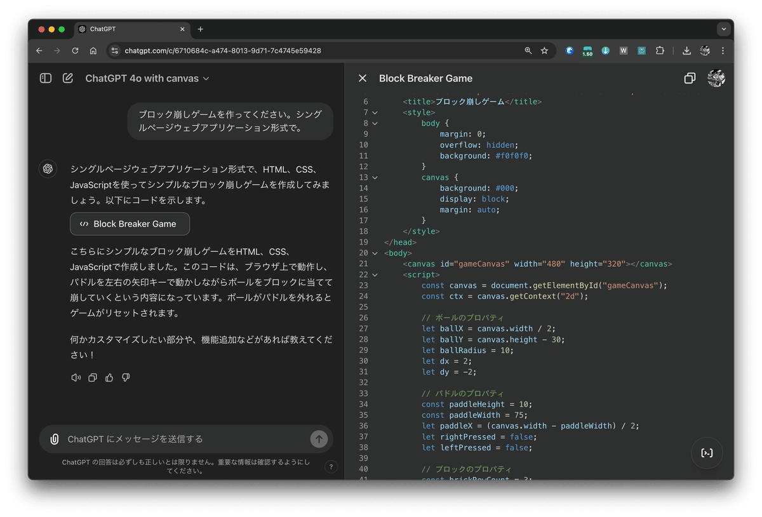Open the extension showing 1.50 badge
The image size is (762, 517).
point(587,51)
